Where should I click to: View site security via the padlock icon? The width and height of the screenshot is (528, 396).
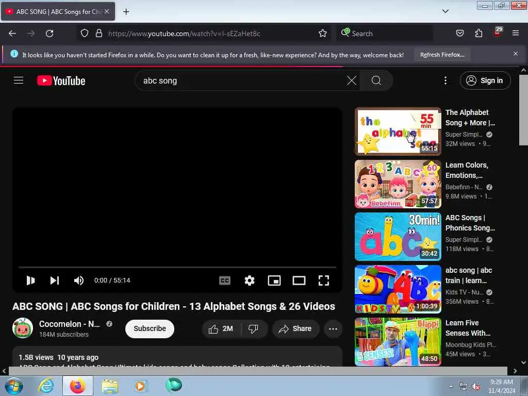98,33
